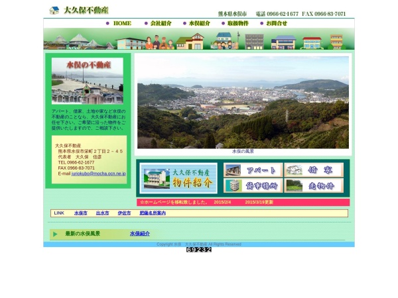Click the panoramic 水俣の風景 photo
This screenshot has height=298, width=398.
(243, 103)
